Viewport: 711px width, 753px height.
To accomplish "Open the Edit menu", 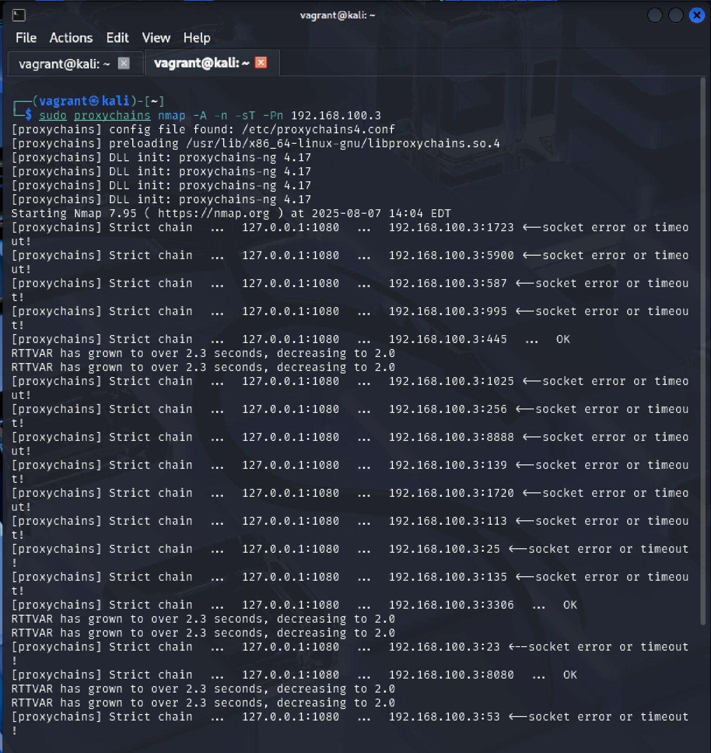I will pyautogui.click(x=117, y=38).
